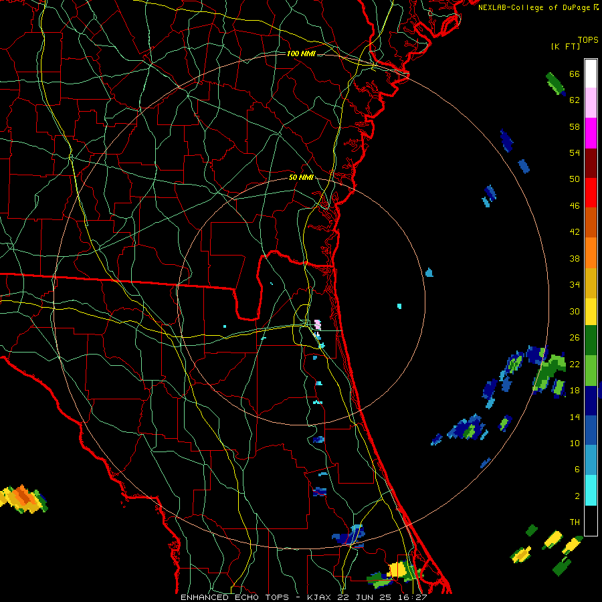Click the NEXLAB-College of DuPage label
This screenshot has height=602, width=602.
click(538, 7)
